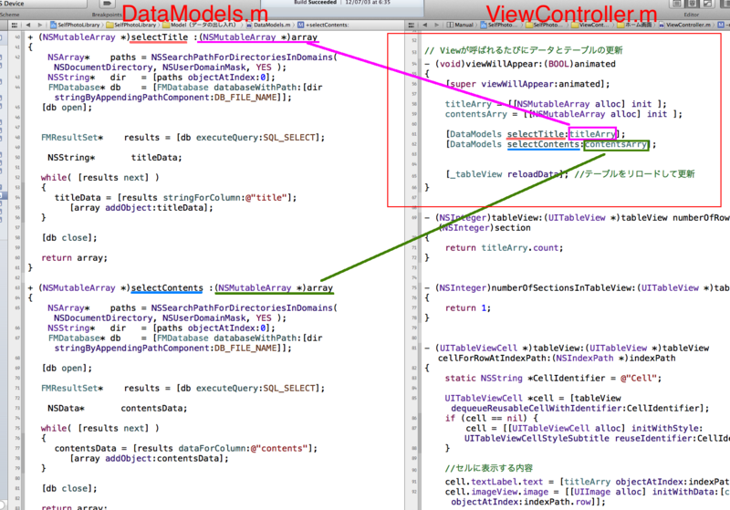
Task: Open method list icon after ViewController.m
Action: [x=721, y=25]
